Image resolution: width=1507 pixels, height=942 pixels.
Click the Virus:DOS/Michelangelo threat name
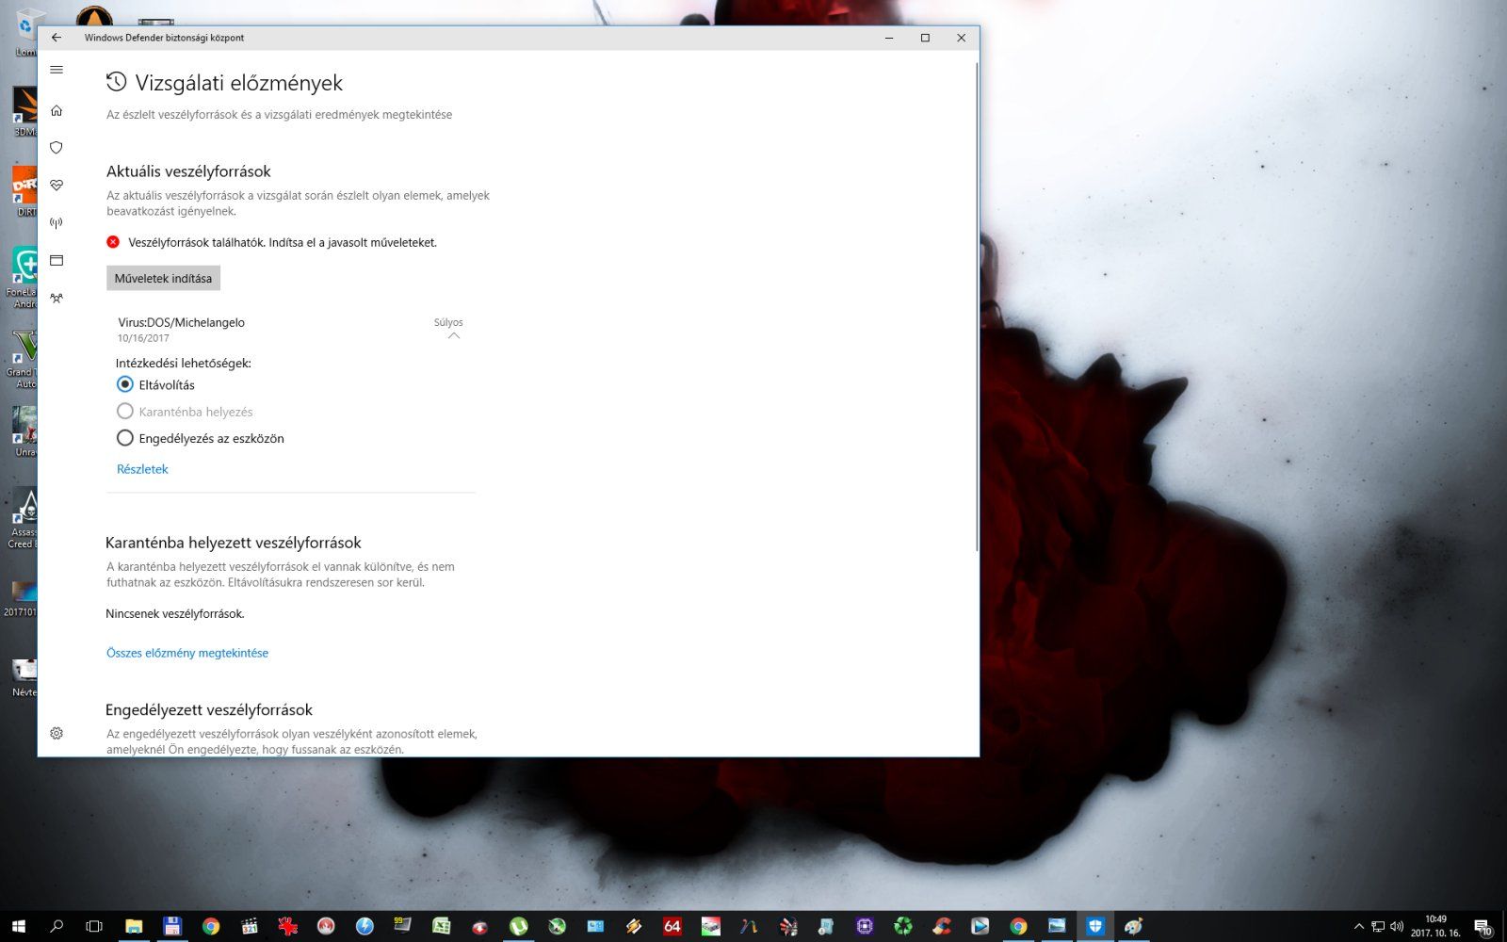[181, 322]
